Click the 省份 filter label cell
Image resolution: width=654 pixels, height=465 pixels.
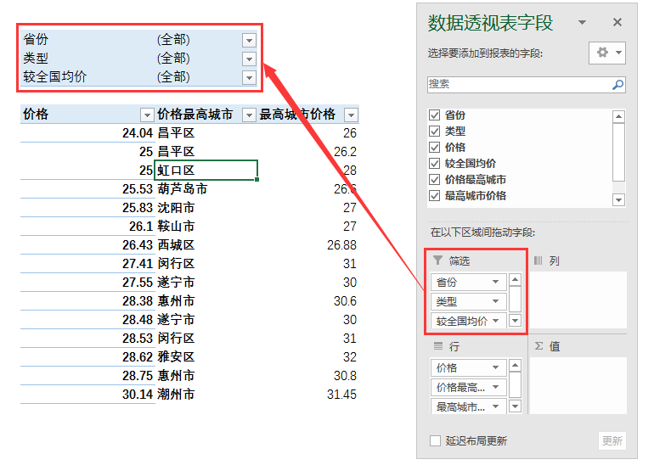point(87,40)
